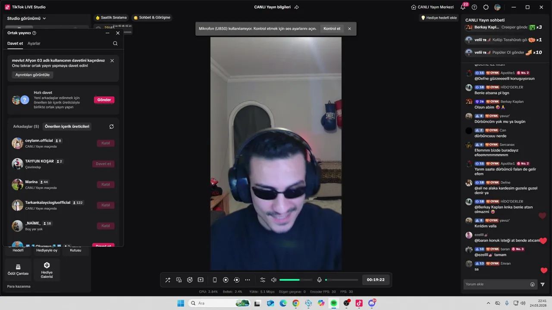This screenshot has width=552, height=310.
Task: Click the record button in toolbar
Action: point(226,280)
